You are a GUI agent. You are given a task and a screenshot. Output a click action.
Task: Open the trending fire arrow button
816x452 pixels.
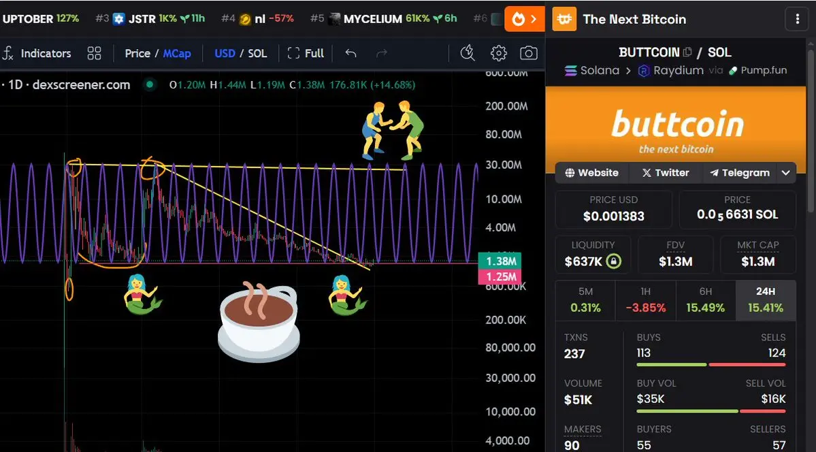click(525, 19)
